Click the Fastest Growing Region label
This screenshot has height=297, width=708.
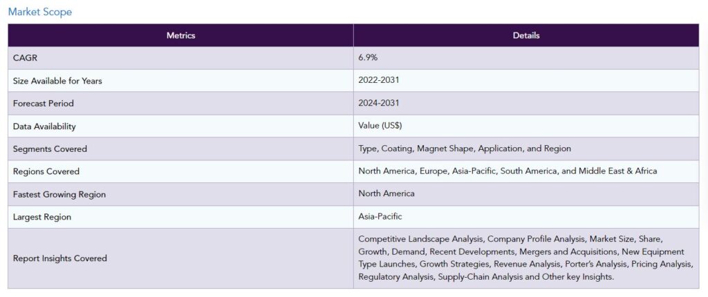coord(59,195)
